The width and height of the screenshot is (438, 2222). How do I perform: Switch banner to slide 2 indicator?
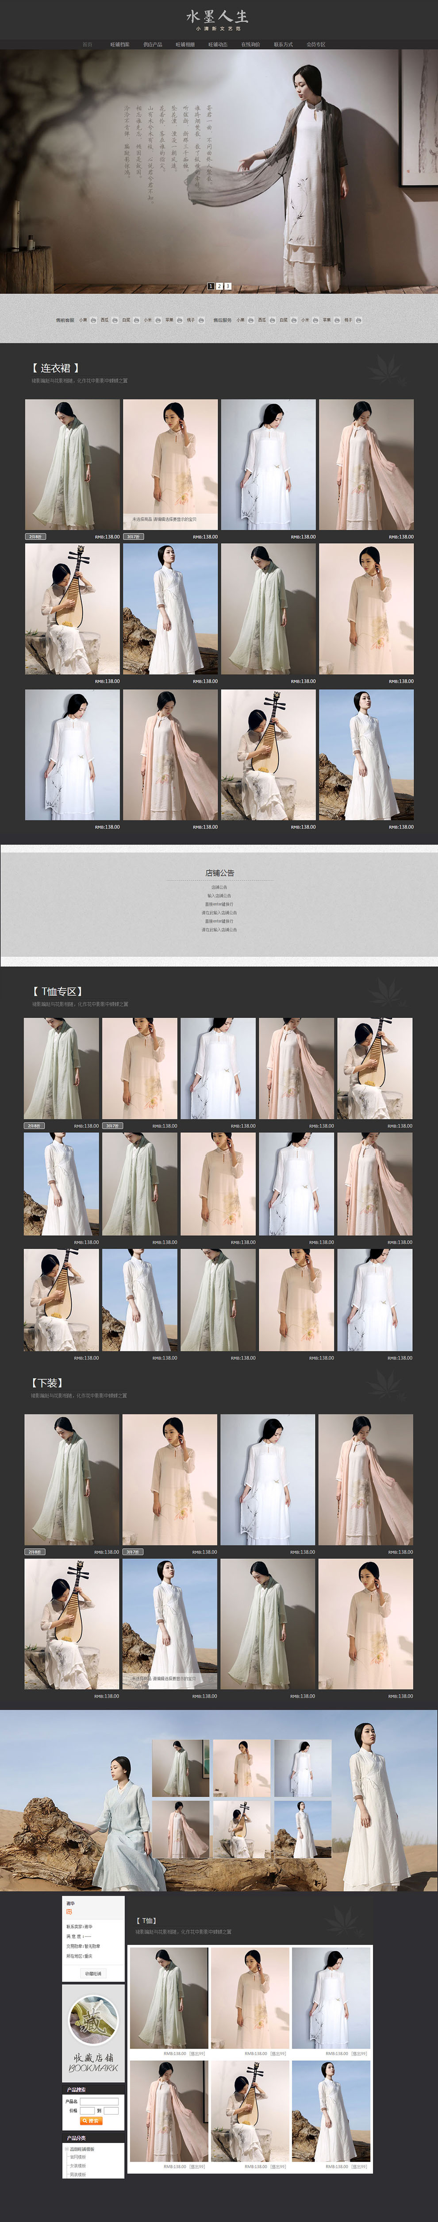[x=219, y=285]
